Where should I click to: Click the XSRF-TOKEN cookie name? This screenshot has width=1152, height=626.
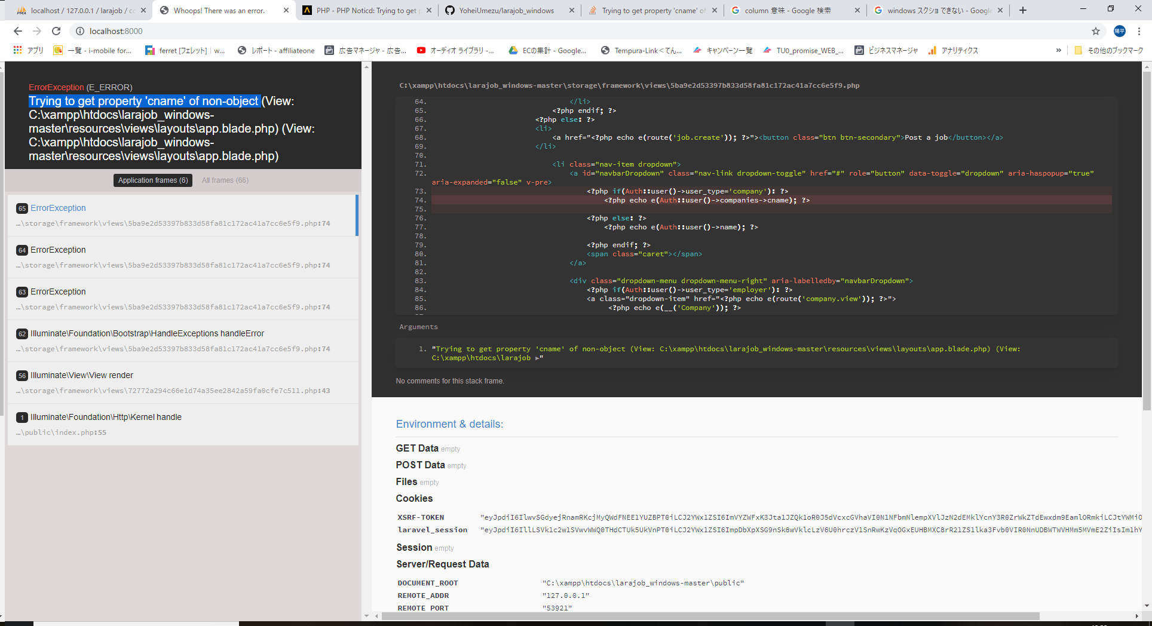point(421,517)
